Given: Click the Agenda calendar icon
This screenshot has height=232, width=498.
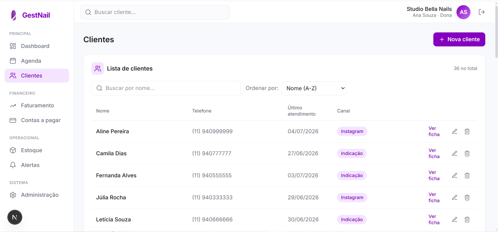Looking at the screenshot, I should coord(13,61).
